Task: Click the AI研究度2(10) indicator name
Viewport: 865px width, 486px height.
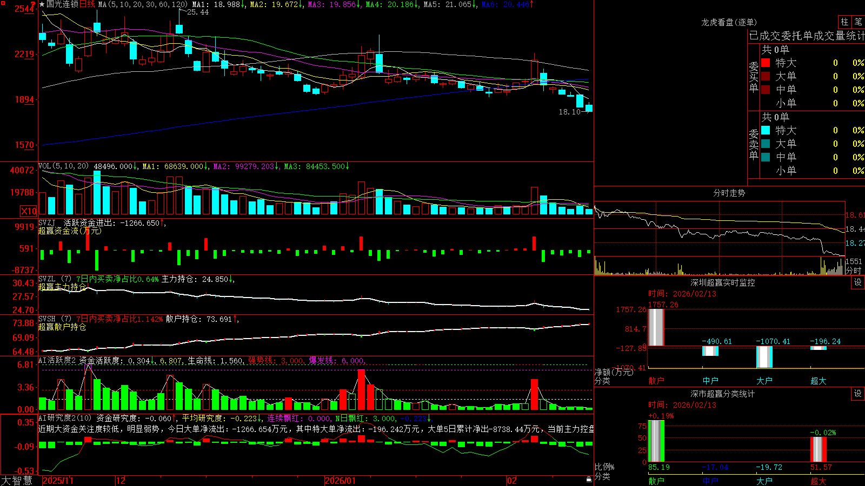Action: (x=65, y=418)
